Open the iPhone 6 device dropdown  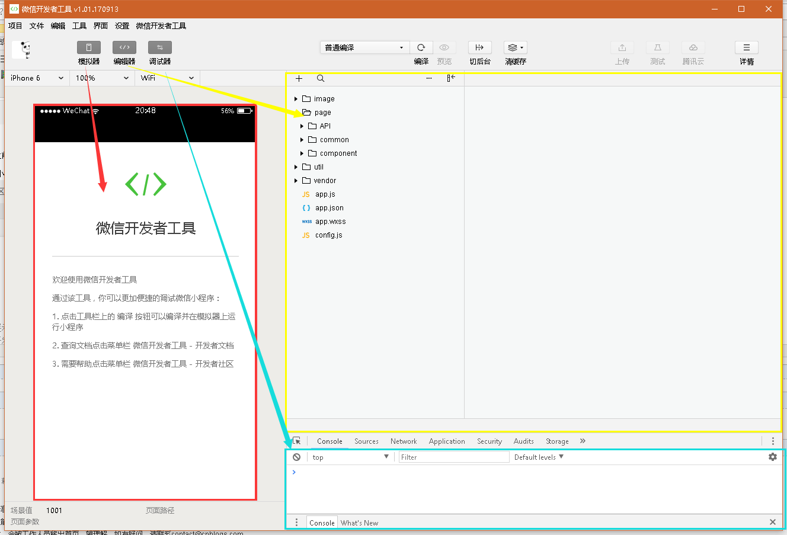[37, 78]
